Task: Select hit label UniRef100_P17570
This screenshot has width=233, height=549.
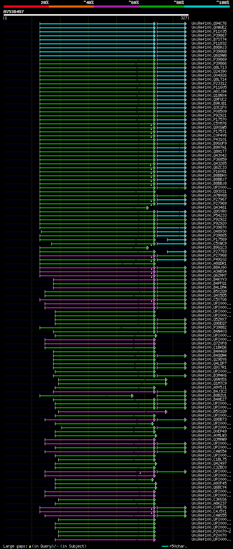Action: tap(209, 119)
